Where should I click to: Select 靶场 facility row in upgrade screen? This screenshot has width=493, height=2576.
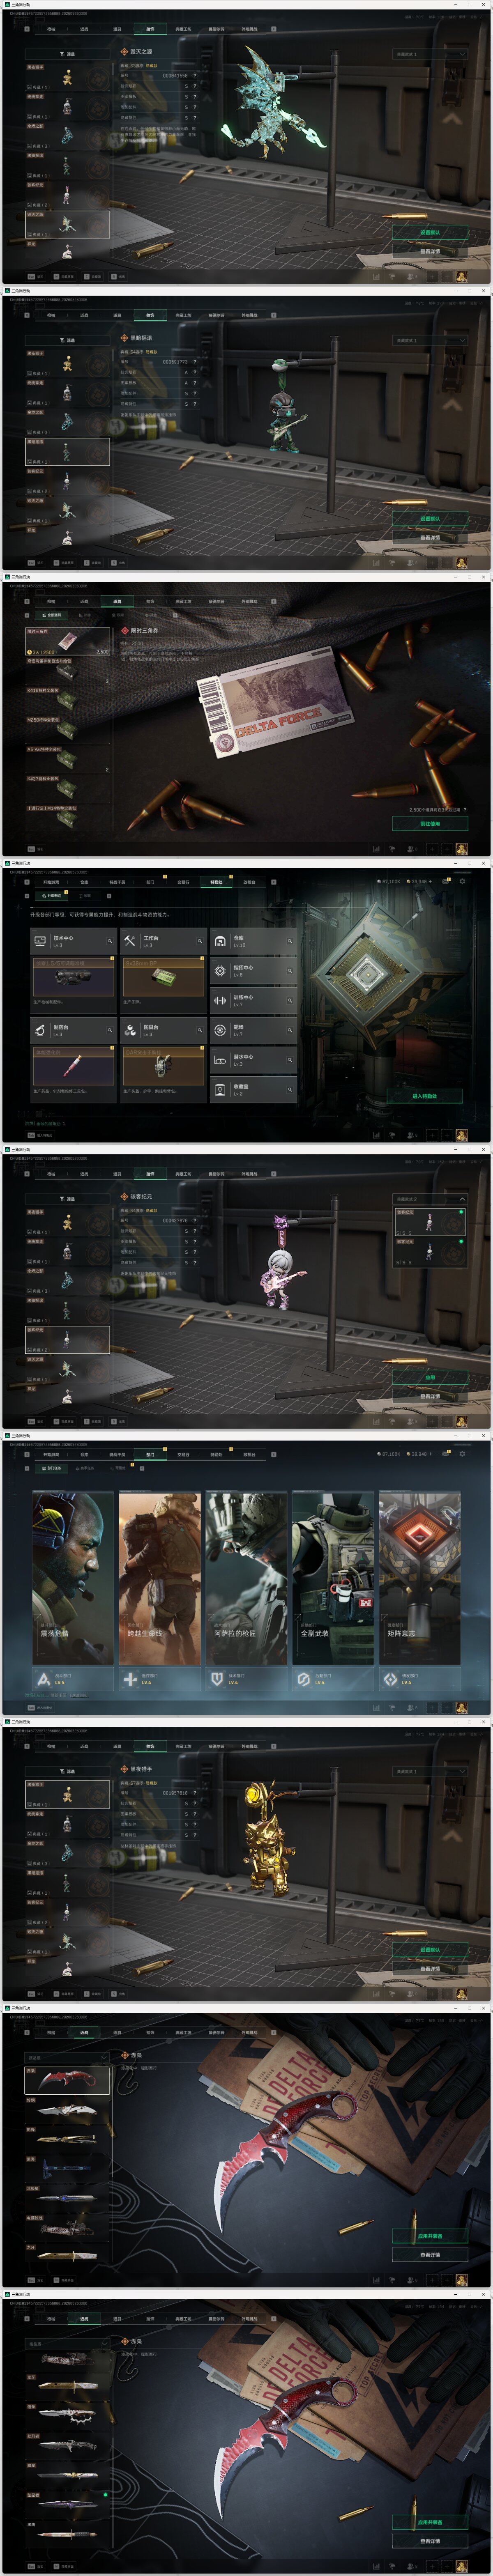pyautogui.click(x=253, y=1029)
